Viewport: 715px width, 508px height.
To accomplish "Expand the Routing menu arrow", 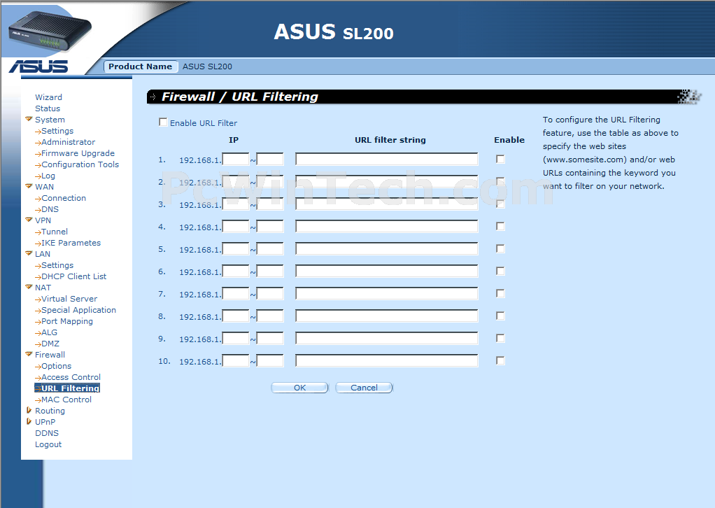I will pos(29,410).
